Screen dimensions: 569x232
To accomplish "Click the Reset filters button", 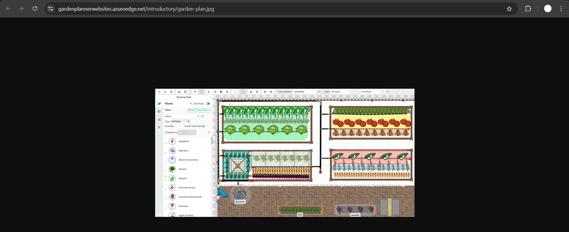I will pos(191,110).
